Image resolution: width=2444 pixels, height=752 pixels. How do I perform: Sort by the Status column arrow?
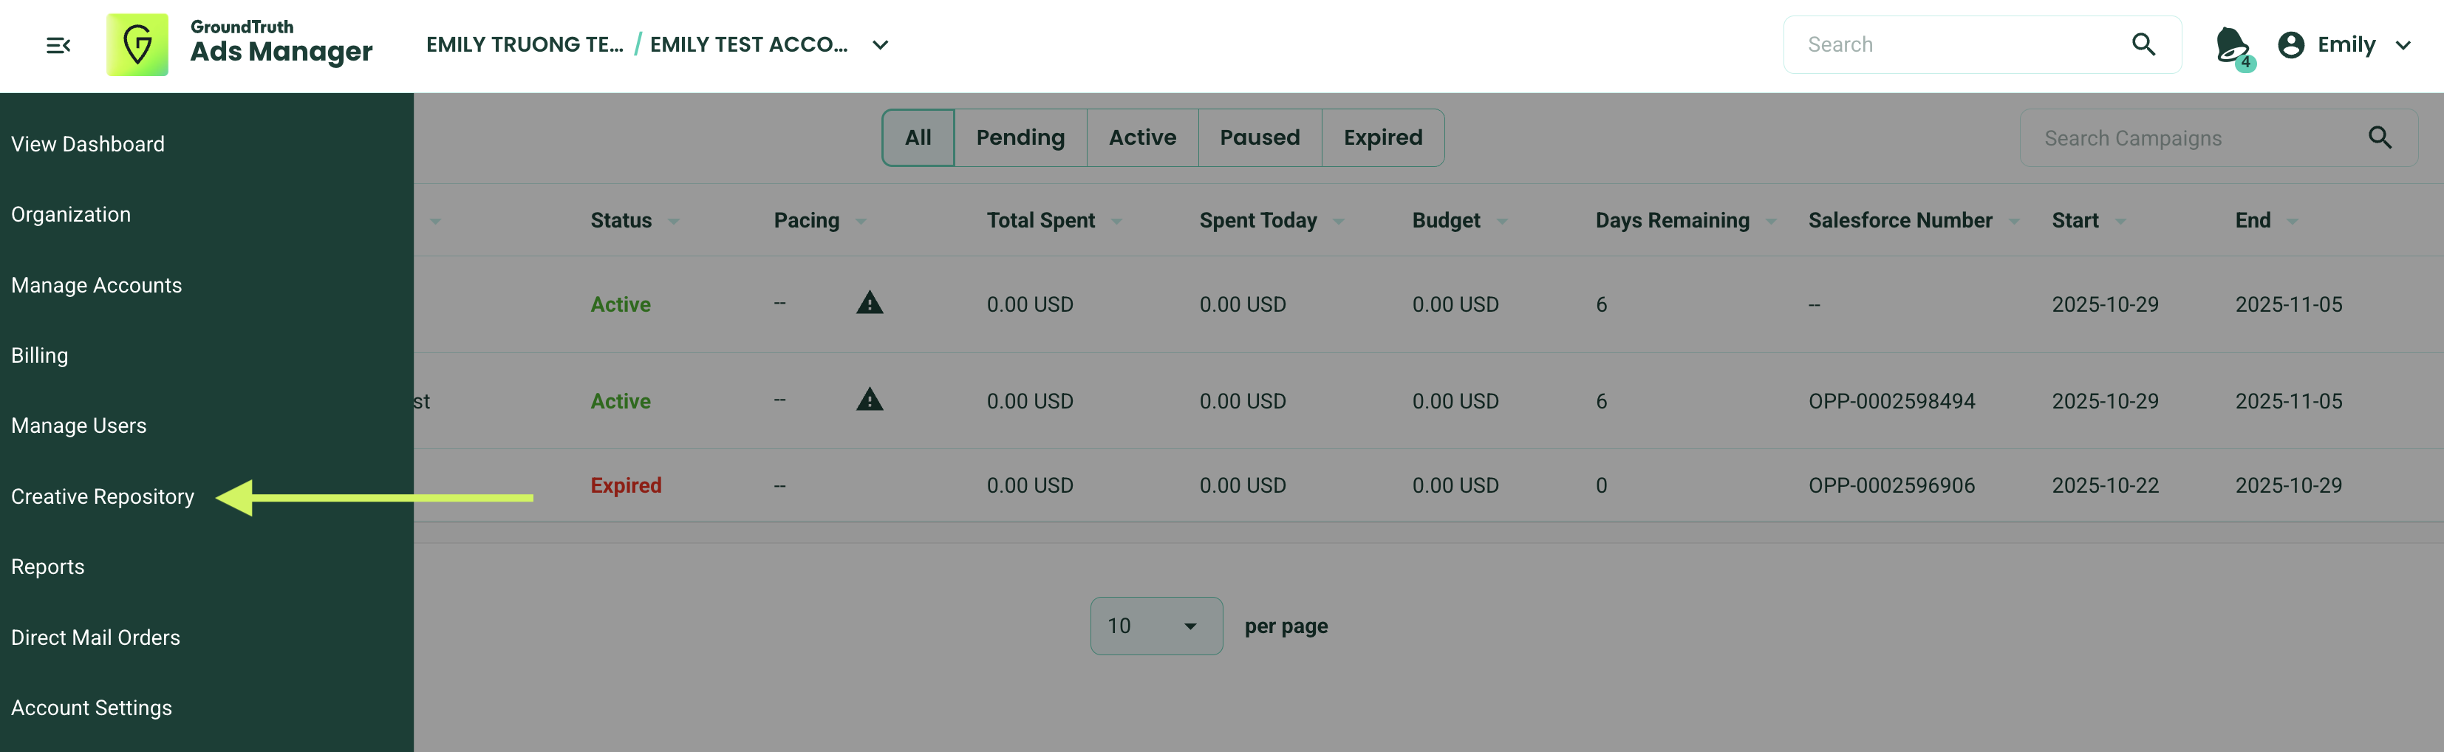tap(674, 221)
